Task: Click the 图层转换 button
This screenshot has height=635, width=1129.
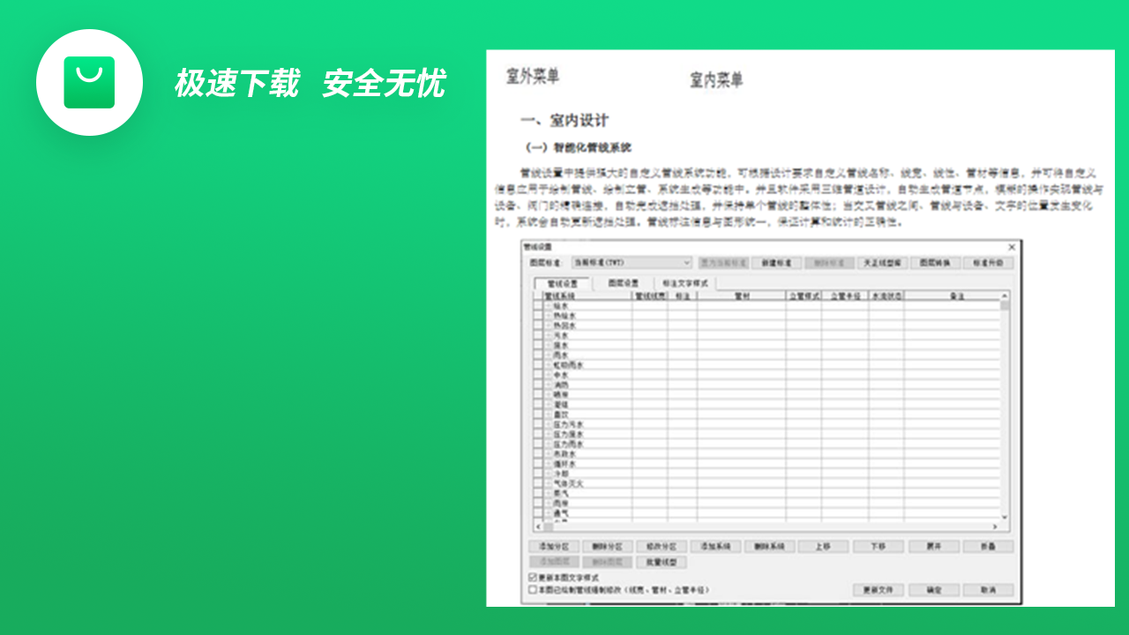Action: tap(935, 263)
